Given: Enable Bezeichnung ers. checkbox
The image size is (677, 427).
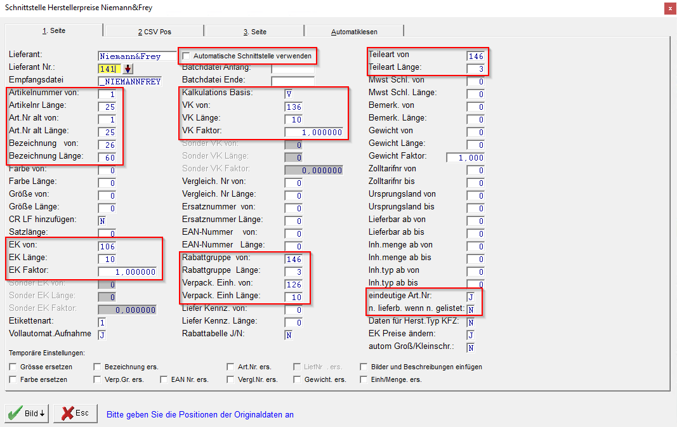Looking at the screenshot, I should point(97,367).
